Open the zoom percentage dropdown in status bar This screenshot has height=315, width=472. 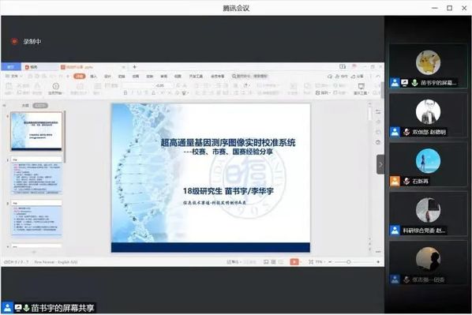[320, 262]
